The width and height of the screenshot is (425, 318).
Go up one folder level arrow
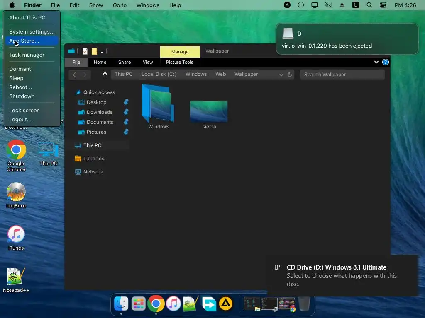(105, 75)
